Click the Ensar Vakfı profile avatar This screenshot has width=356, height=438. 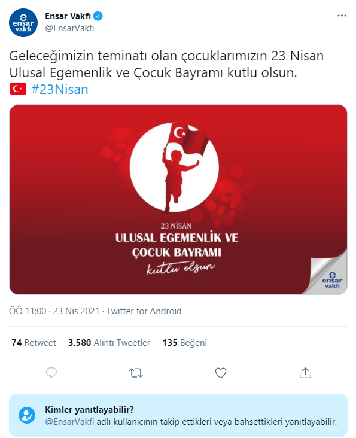[23, 22]
